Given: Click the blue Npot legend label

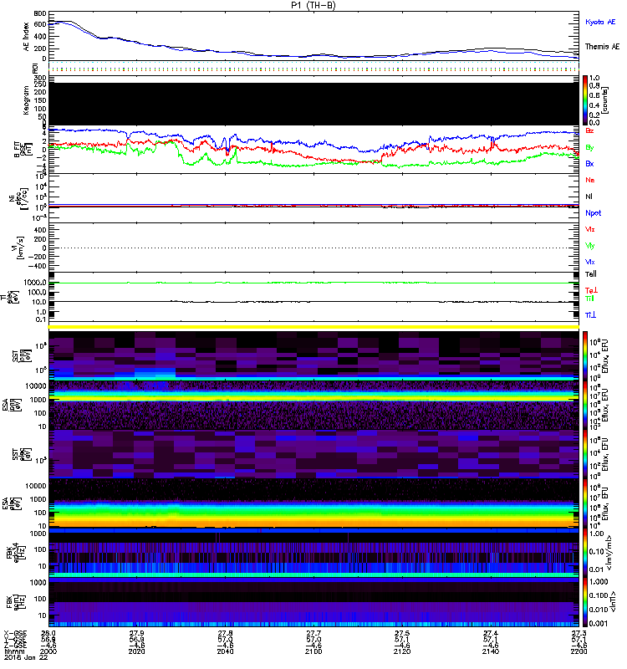Looking at the screenshot, I should (x=592, y=213).
